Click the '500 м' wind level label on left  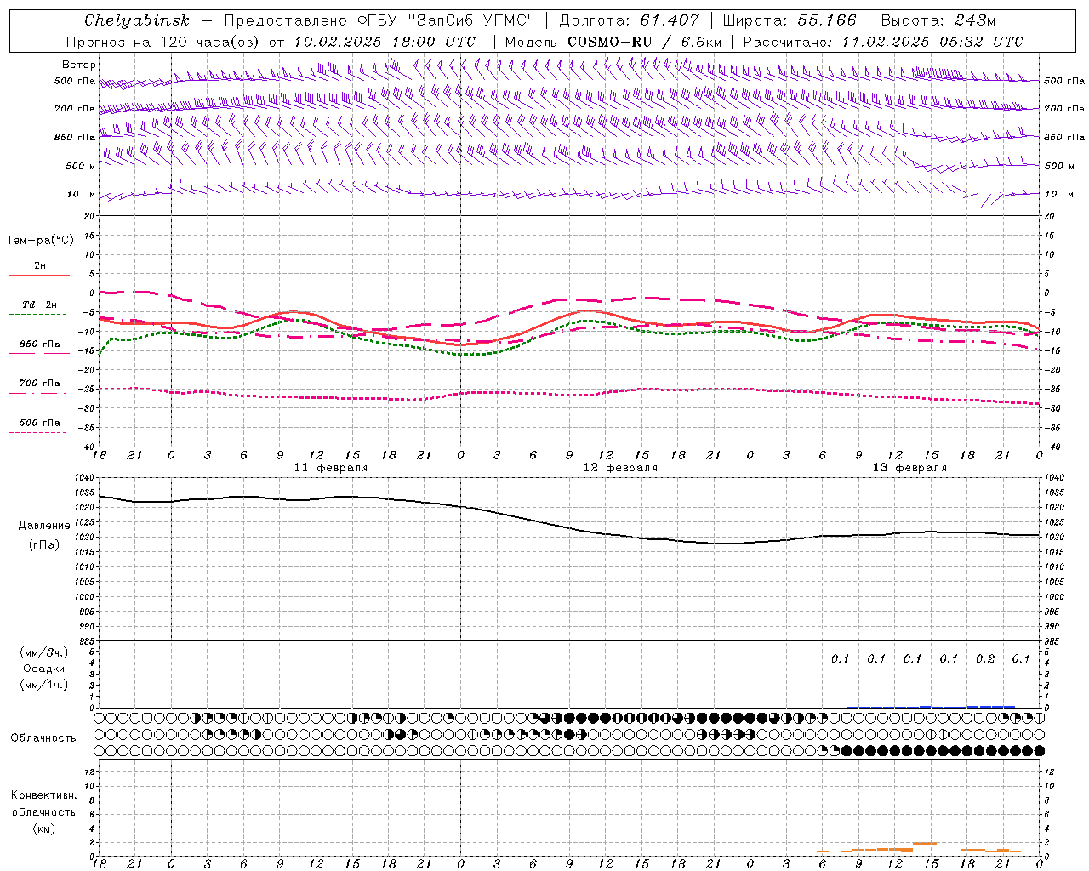pyautogui.click(x=80, y=166)
